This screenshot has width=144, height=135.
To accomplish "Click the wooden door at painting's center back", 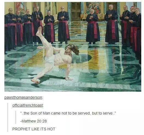I will point(76,11).
